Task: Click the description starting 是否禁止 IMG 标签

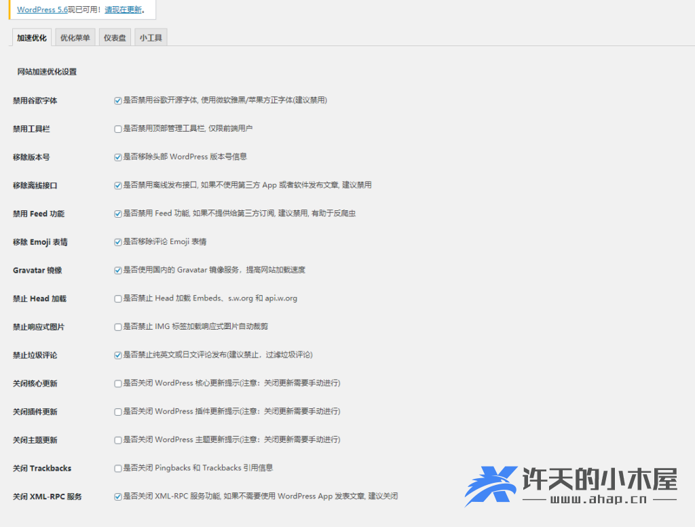Action: tap(195, 326)
